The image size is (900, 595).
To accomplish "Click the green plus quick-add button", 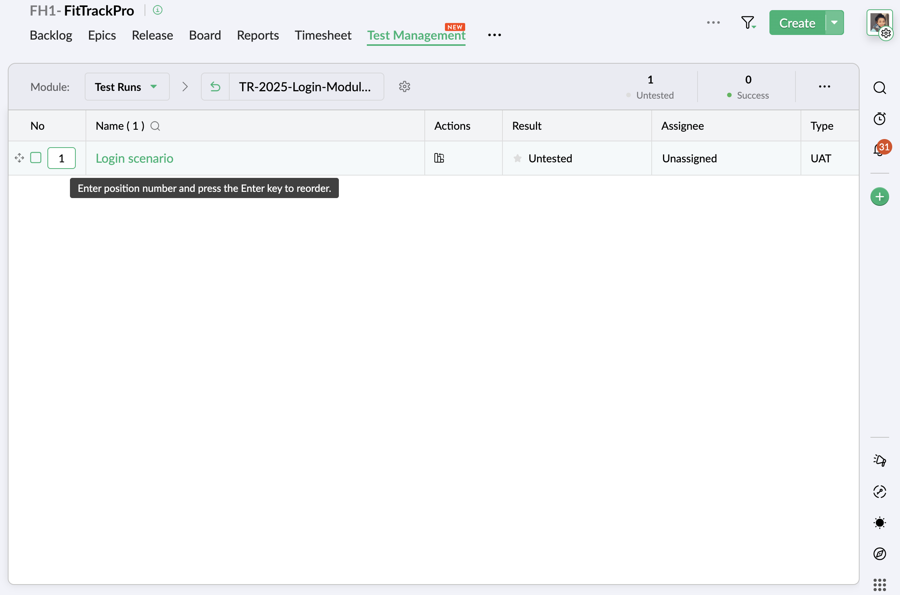I will tap(880, 197).
